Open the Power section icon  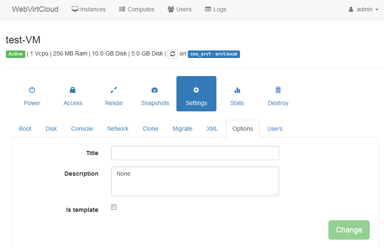coord(32,90)
